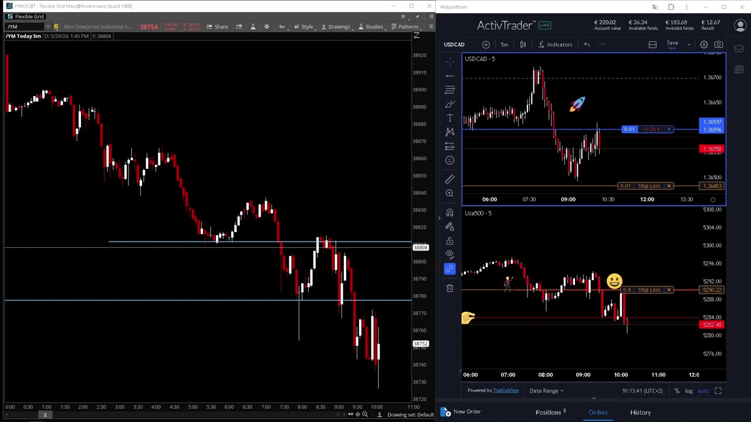Click the rocket emoji on USDCAD chart
This screenshot has width=751, height=422.
(x=577, y=104)
